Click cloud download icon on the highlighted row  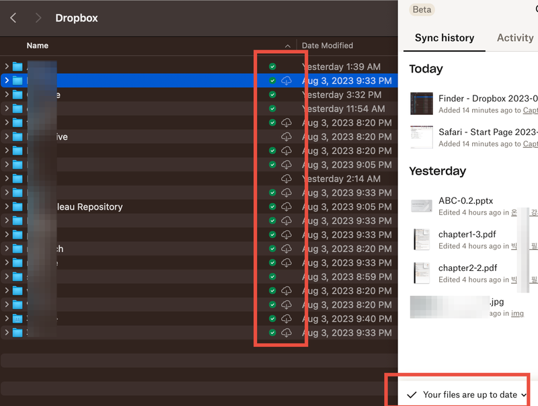click(286, 81)
